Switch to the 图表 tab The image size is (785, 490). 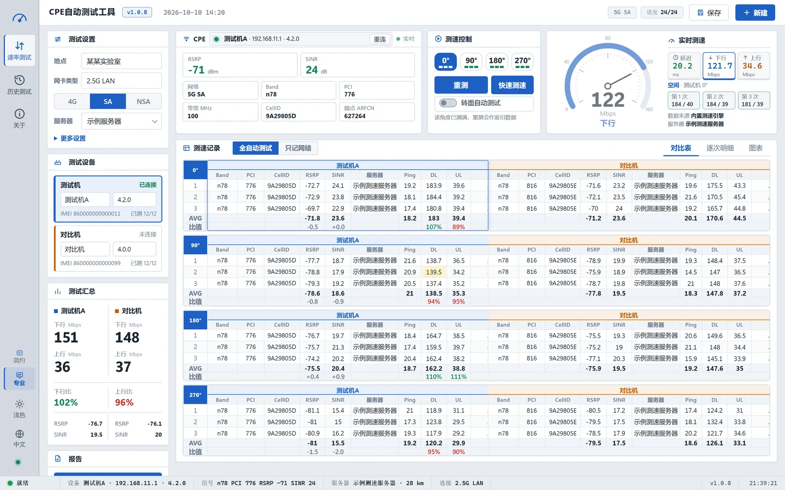pyautogui.click(x=756, y=148)
